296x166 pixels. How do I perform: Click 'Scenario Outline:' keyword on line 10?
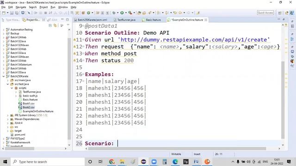click(112, 33)
